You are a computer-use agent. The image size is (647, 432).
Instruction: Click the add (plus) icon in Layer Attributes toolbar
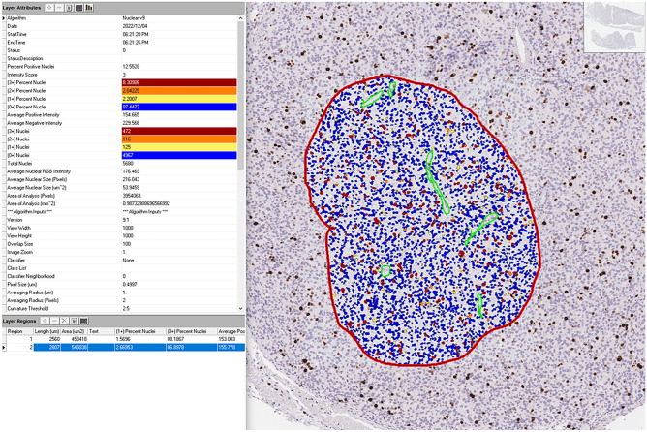[x=51, y=7]
